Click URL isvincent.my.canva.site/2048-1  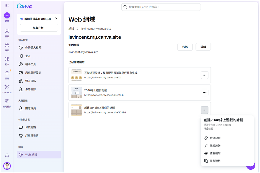pyautogui.click(x=105, y=112)
